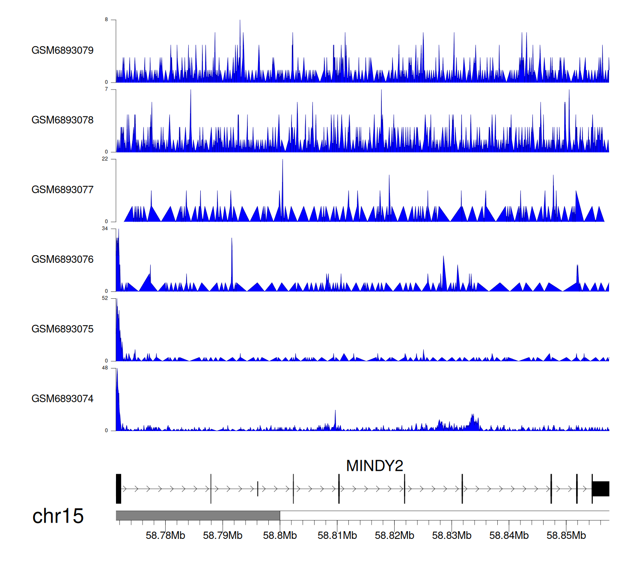The width and height of the screenshot is (642, 565).
Task: Click the gray shaded chromosome band
Action: [198, 515]
